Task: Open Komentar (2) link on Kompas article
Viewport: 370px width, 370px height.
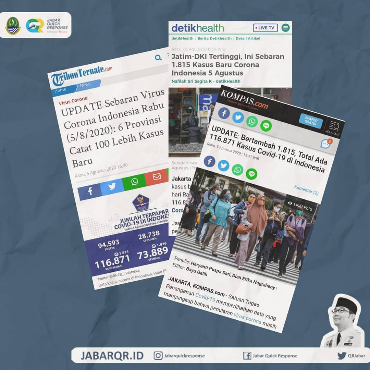Action: [306, 190]
